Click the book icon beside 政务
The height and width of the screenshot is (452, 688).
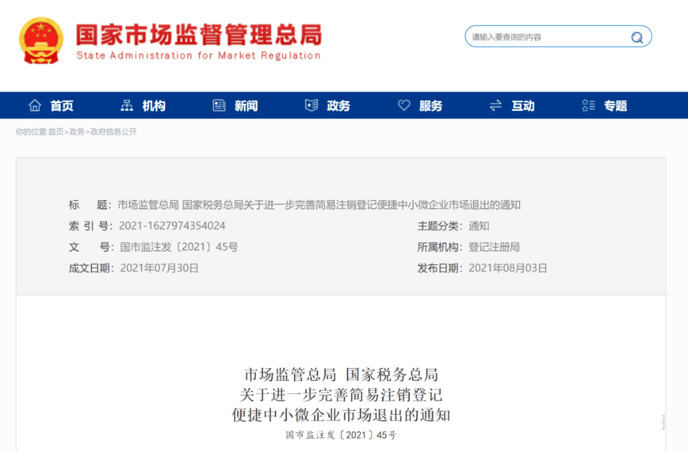[312, 105]
